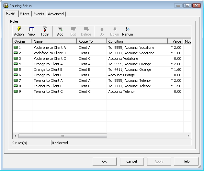Open the Action lightning bolt menu
204x171 pixels.
19,31
